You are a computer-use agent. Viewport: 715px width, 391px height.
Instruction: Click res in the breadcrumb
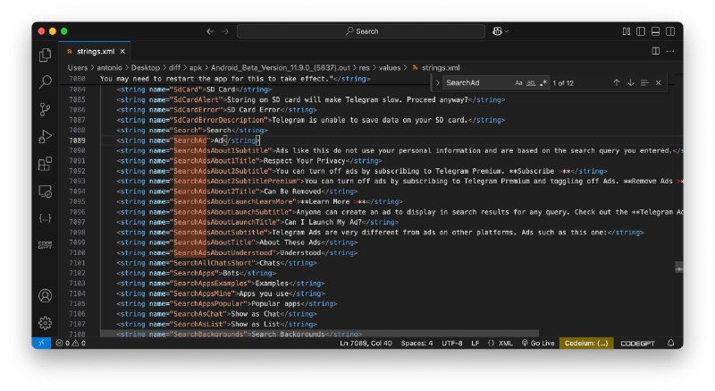364,67
